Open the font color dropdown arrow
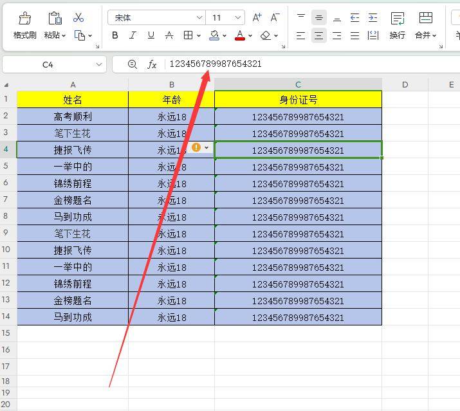460x411 pixels. [250, 36]
